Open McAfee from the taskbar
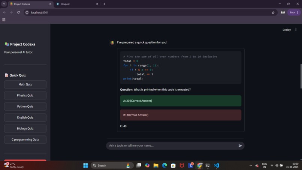302x170 pixels. (182, 165)
